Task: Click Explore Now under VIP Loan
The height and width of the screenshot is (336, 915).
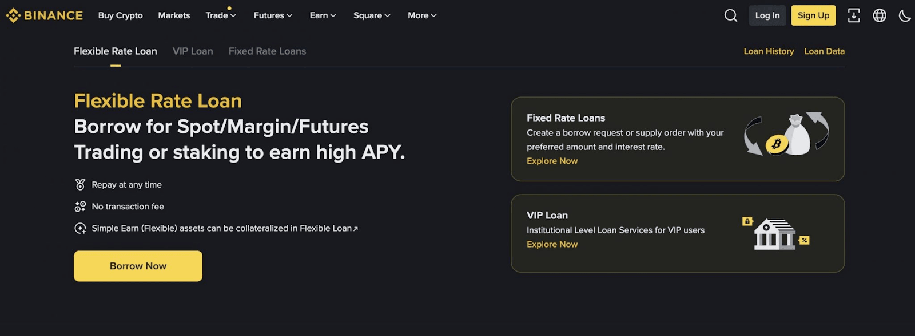Action: tap(552, 244)
